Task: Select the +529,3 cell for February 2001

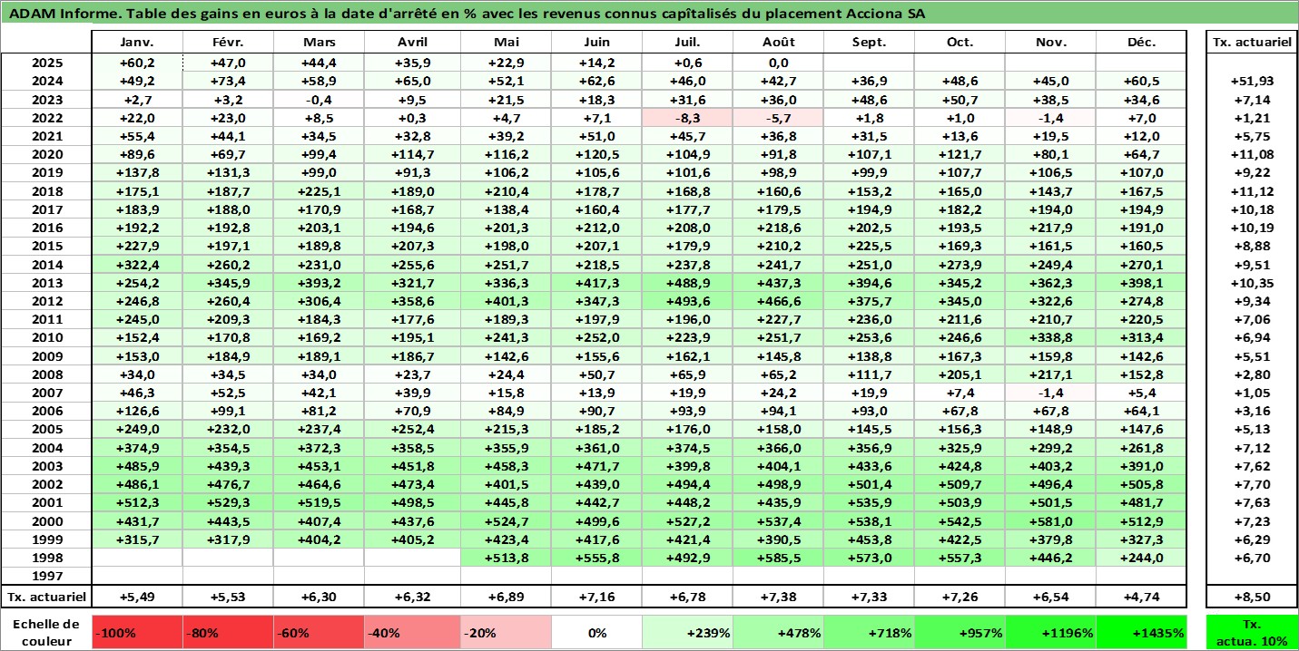Action: [x=229, y=502]
